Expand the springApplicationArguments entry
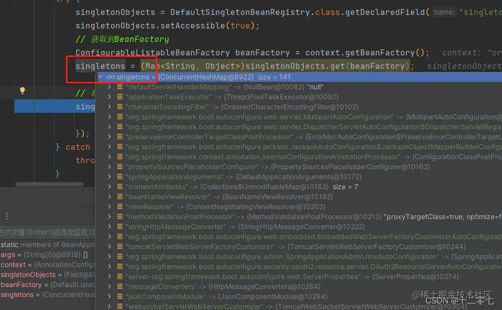Viewport: 502px width, 310px height. pyautogui.click(x=109, y=177)
